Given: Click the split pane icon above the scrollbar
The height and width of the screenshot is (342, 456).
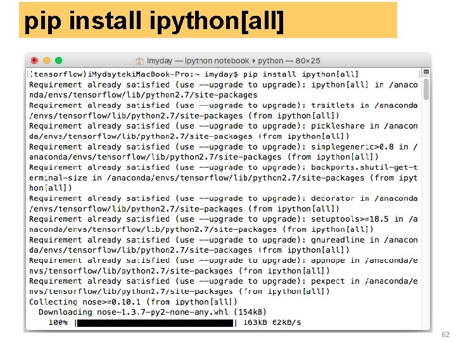Looking at the screenshot, I should [x=426, y=72].
